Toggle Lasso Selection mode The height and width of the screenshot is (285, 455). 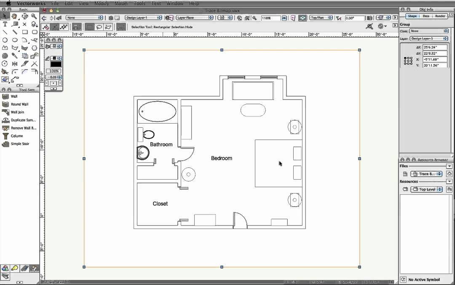(x=99, y=27)
